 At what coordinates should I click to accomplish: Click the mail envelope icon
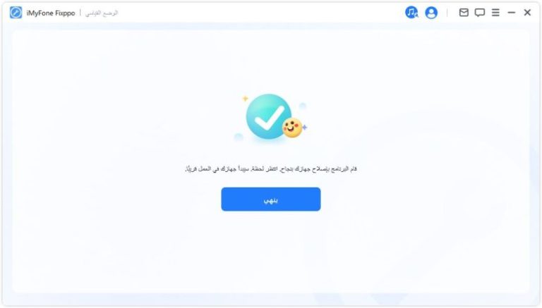click(x=464, y=13)
